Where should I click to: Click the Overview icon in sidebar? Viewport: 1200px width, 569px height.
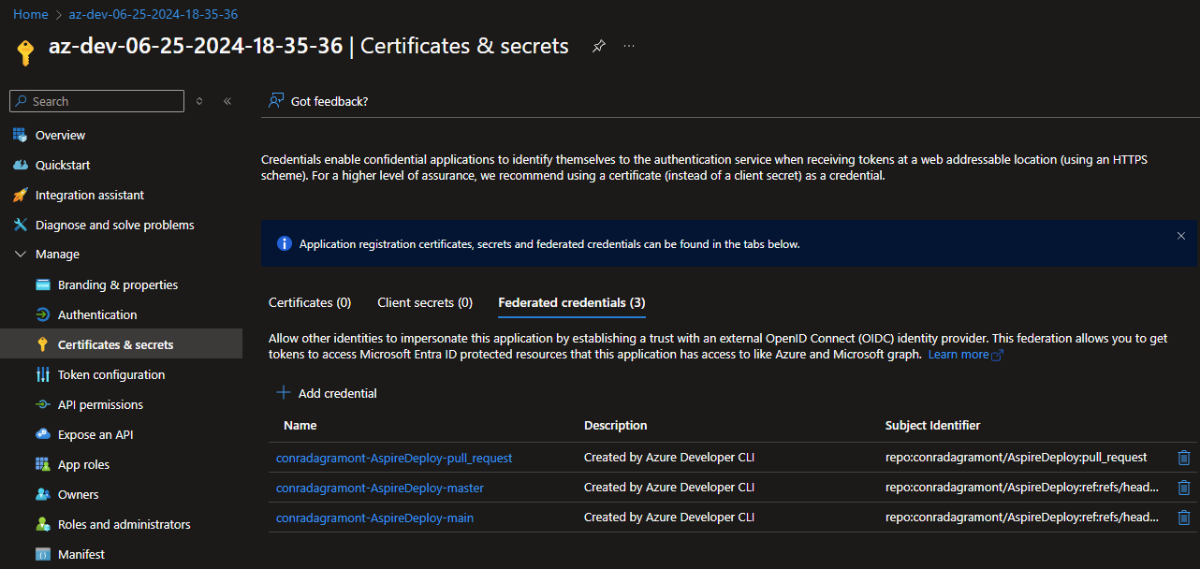[x=20, y=136]
